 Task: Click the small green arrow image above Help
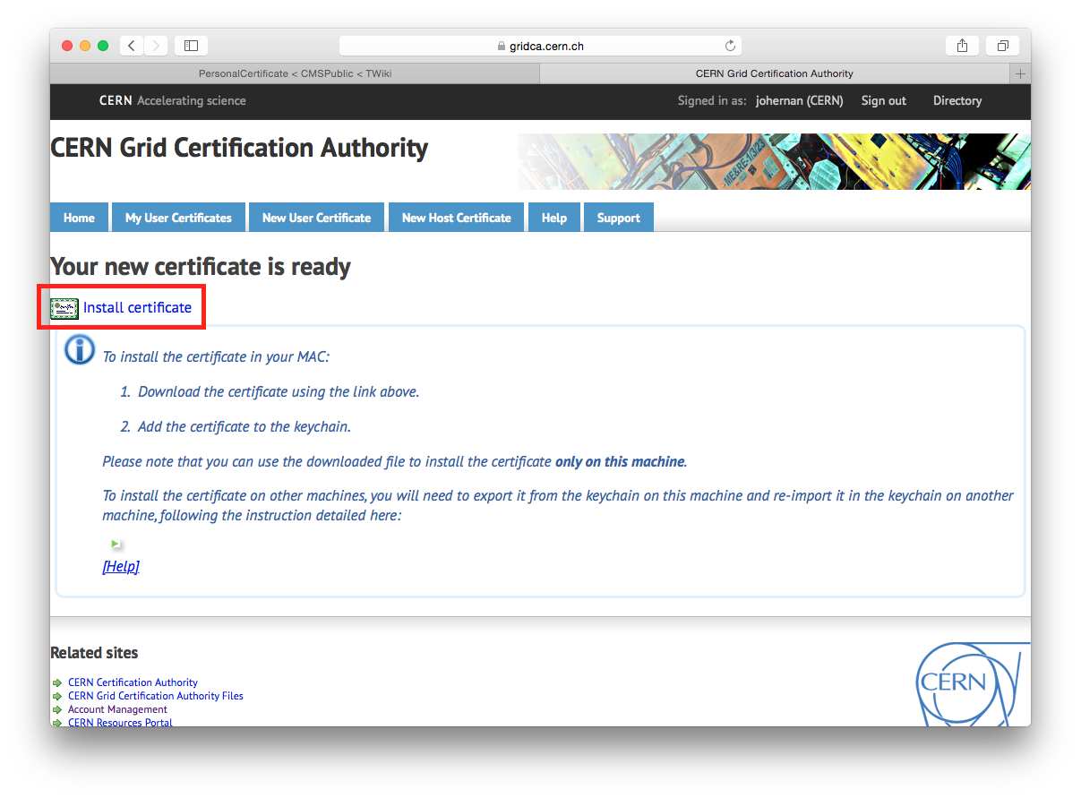pyautogui.click(x=116, y=544)
